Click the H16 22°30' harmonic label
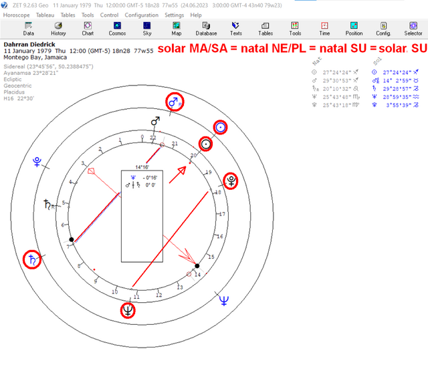 point(19,98)
